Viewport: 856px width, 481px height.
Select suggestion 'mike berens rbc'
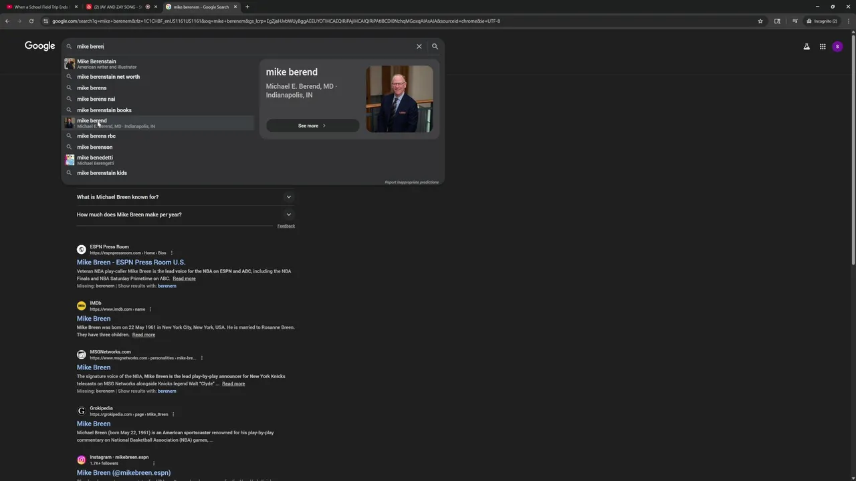point(158,136)
